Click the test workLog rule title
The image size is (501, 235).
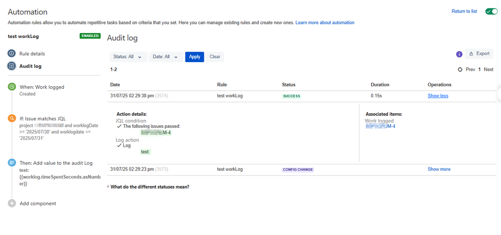coord(23,37)
